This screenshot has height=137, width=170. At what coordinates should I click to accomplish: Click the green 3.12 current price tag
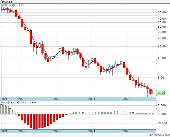tap(160, 93)
